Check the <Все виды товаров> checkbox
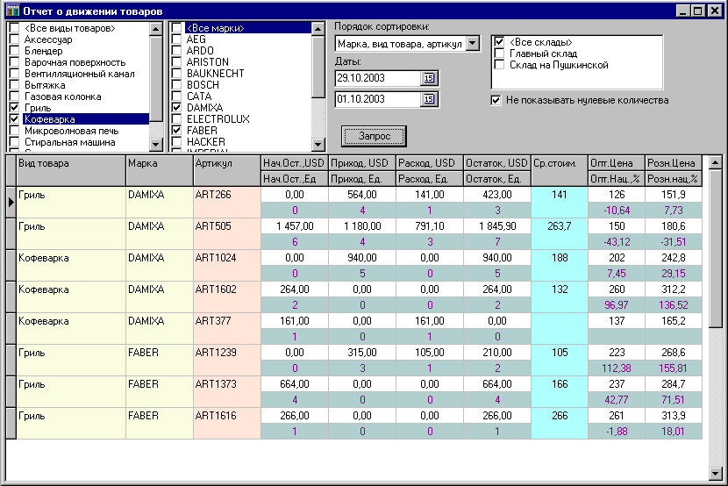The image size is (728, 486). pos(14,28)
